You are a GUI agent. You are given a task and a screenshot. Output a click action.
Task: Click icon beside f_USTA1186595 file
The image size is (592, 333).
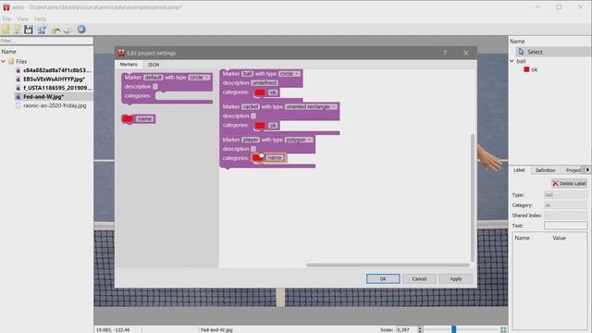coord(18,88)
